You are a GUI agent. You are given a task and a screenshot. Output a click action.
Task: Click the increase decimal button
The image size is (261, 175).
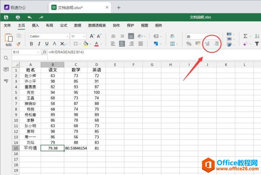click(207, 44)
